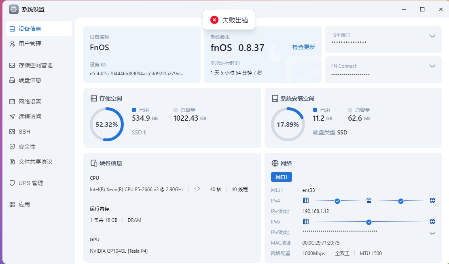Open 用户管理 in the sidebar
Image resolution: width=449 pixels, height=264 pixels.
click(39, 44)
